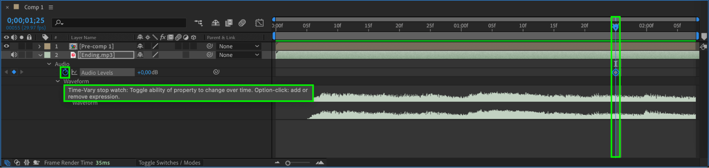Collapse the Audio property group
709x168 pixels.
[x=49, y=64]
